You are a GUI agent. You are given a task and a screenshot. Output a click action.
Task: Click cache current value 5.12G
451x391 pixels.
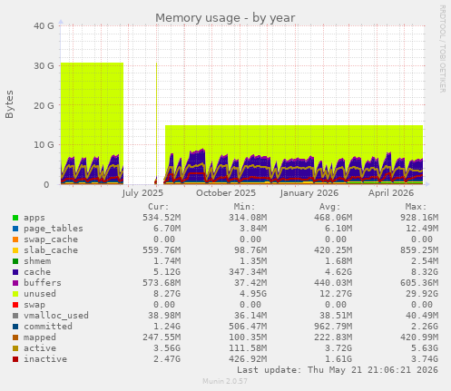tap(167, 272)
